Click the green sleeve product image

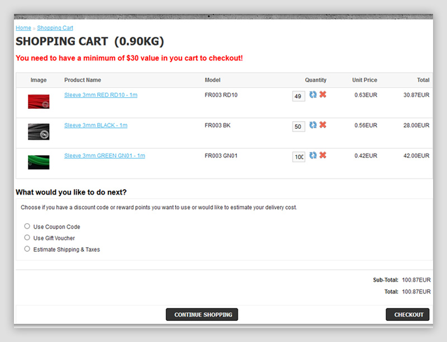tap(39, 162)
